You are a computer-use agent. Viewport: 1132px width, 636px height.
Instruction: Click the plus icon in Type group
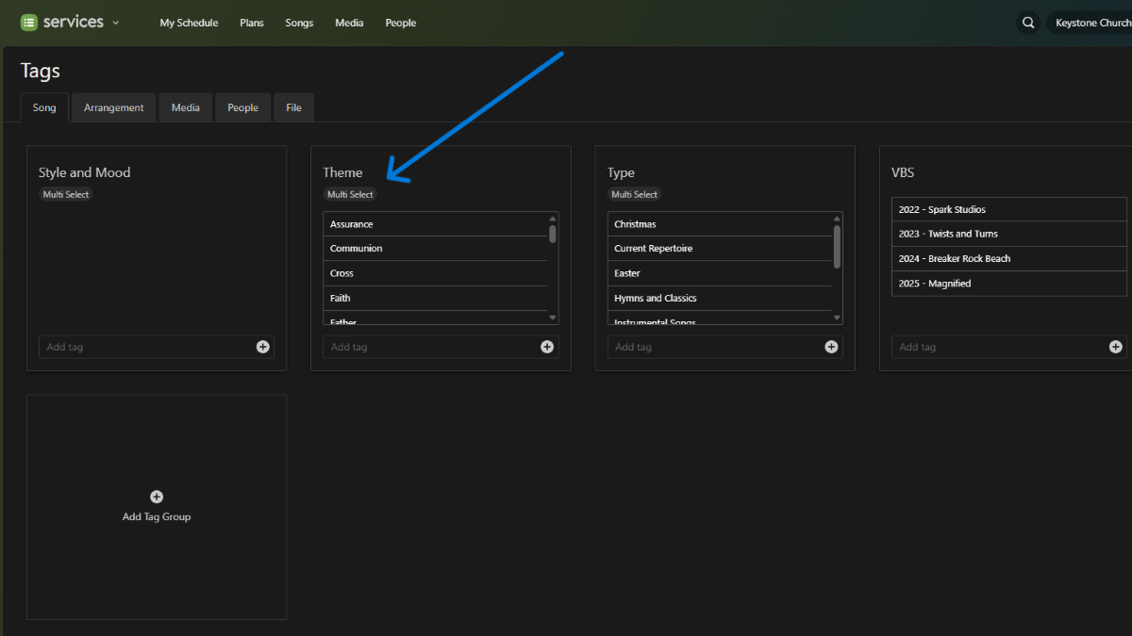831,347
